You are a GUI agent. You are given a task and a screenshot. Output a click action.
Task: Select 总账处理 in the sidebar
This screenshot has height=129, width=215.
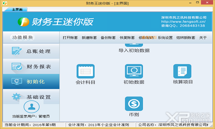point(31,51)
